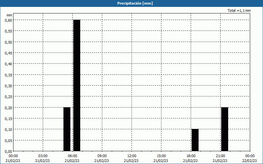Image resolution: width=263 pixels, height=164 pixels.
Task: Click the 18:00 time axis label
Action: coord(191,156)
